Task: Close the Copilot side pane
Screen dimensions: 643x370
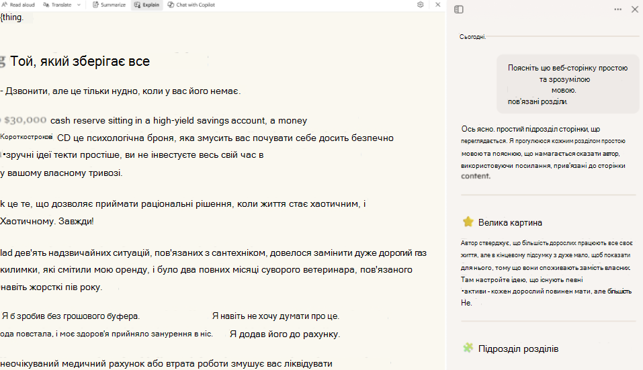Action: [635, 9]
